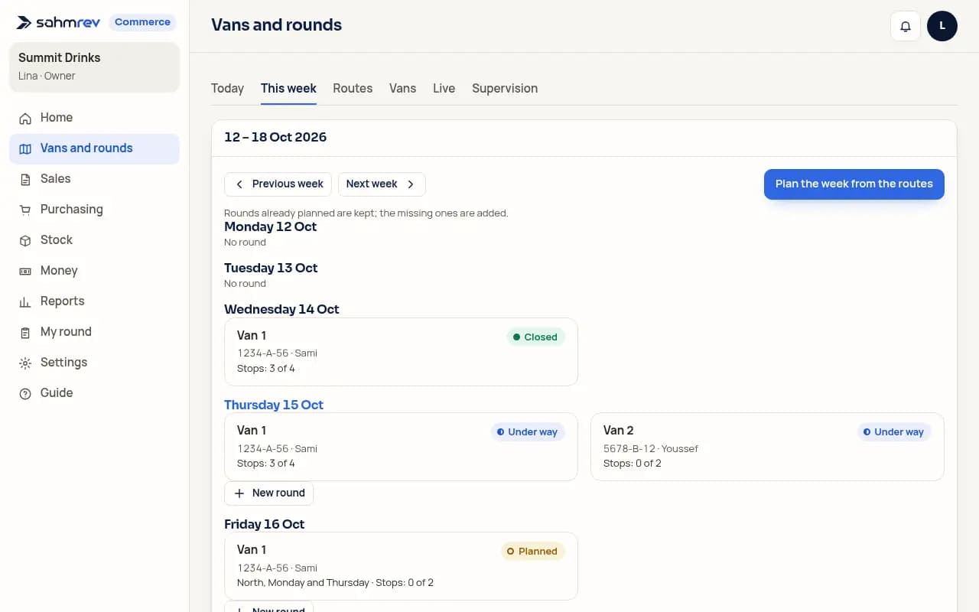The width and height of the screenshot is (979, 612).
Task: Click the 12 – 18 Oct 2026 heading
Action: pyautogui.click(x=275, y=137)
